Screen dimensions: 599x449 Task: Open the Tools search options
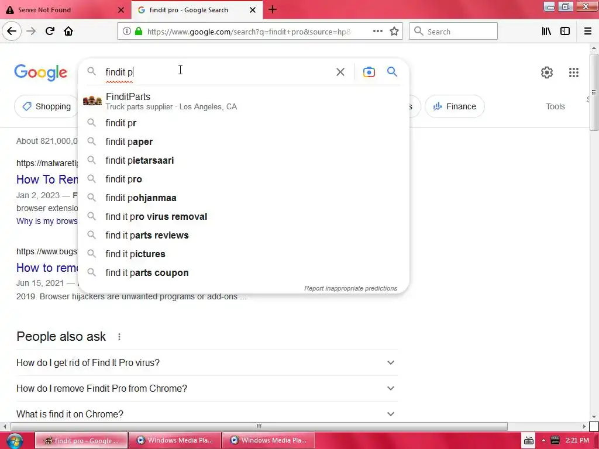click(555, 106)
